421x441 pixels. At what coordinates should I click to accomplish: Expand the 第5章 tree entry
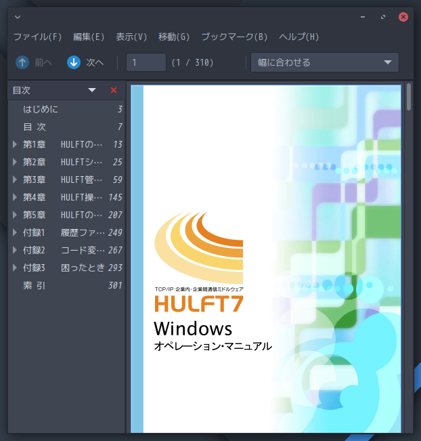[x=15, y=215]
